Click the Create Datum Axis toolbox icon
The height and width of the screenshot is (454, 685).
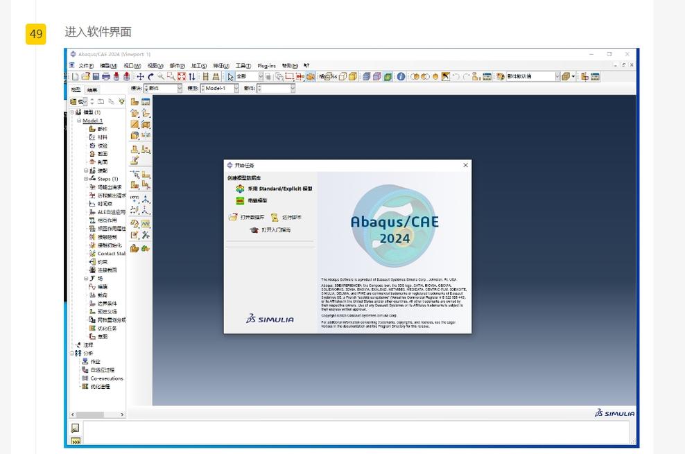[146, 200]
